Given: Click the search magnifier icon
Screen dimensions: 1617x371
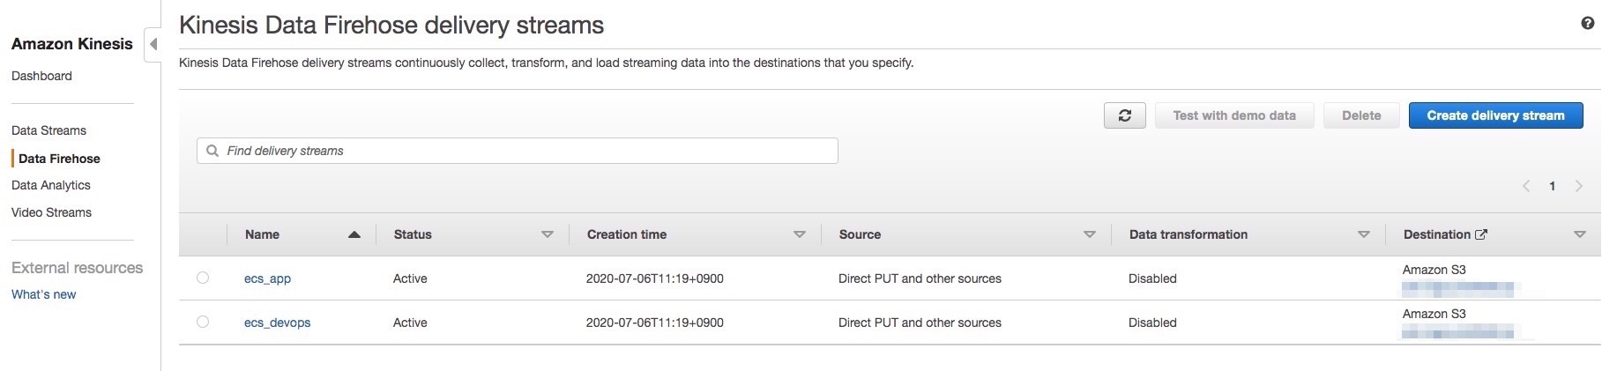Looking at the screenshot, I should click(x=212, y=151).
